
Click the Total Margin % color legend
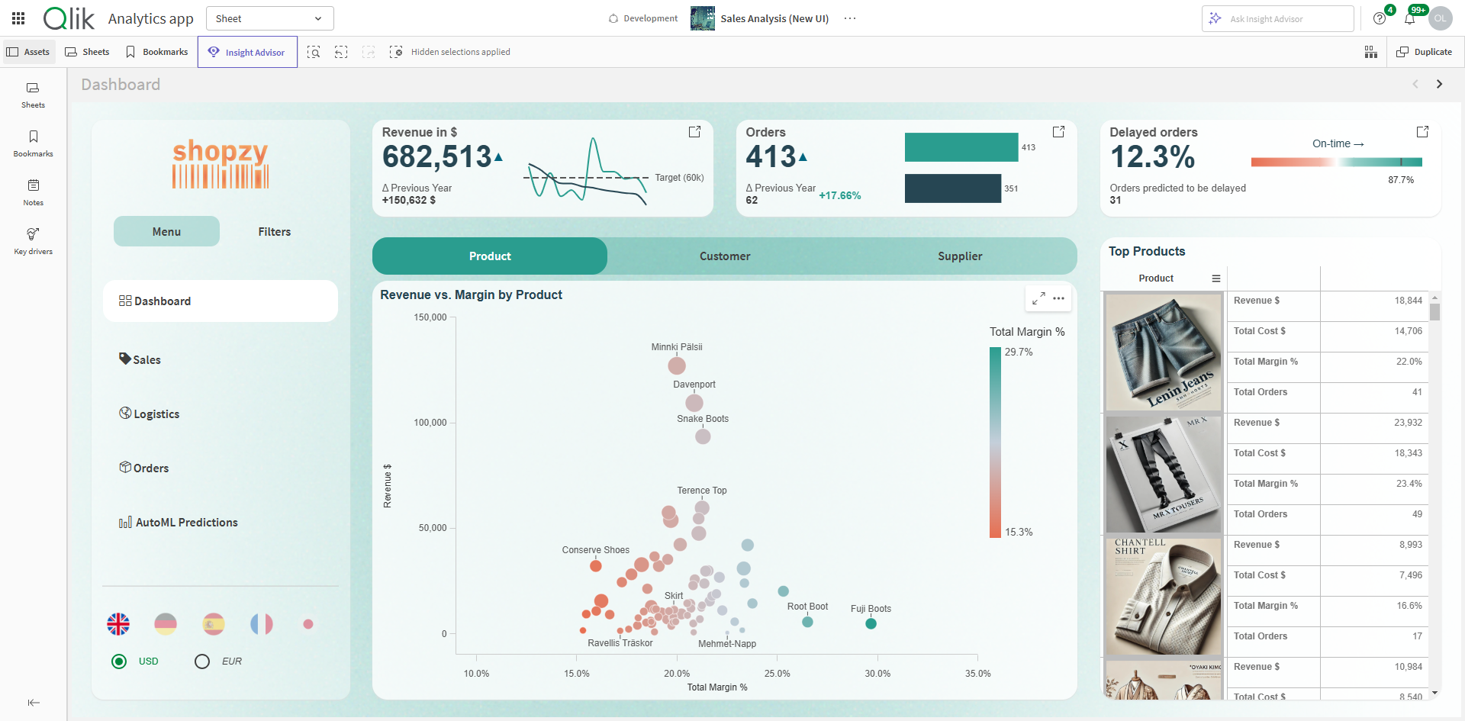click(995, 443)
